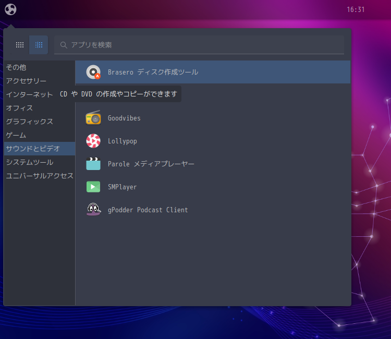Launch the SMPlayer app label
Screen dimensions: 391x339
click(122, 187)
